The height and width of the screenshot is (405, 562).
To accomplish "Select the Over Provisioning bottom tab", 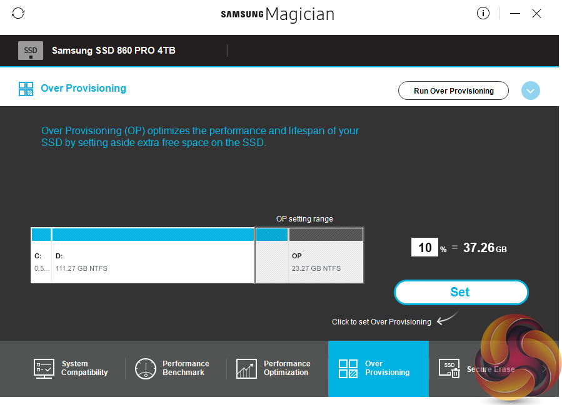I will (x=378, y=369).
